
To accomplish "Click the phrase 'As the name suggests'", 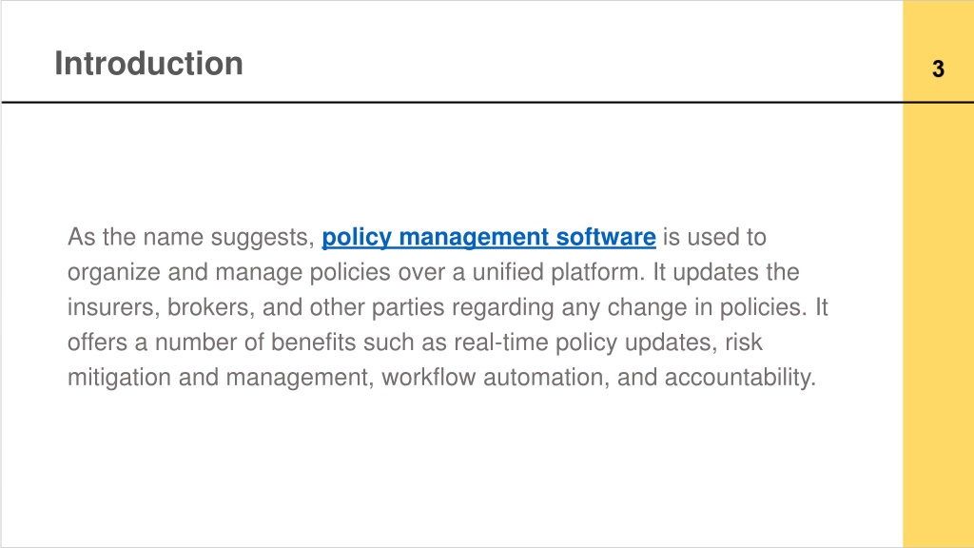I will coord(187,237).
